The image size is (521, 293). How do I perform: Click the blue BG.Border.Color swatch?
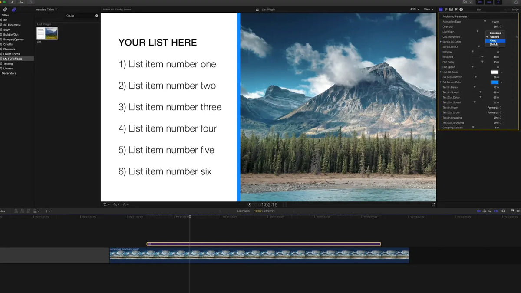(495, 82)
